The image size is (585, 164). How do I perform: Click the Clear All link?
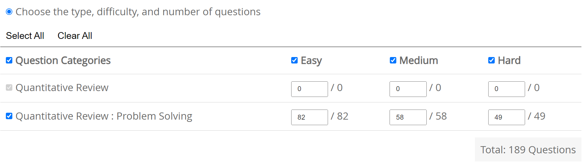pyautogui.click(x=75, y=36)
